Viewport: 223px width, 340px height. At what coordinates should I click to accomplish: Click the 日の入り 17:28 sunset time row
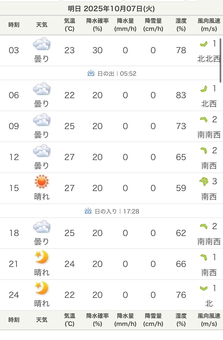pyautogui.click(x=111, y=211)
